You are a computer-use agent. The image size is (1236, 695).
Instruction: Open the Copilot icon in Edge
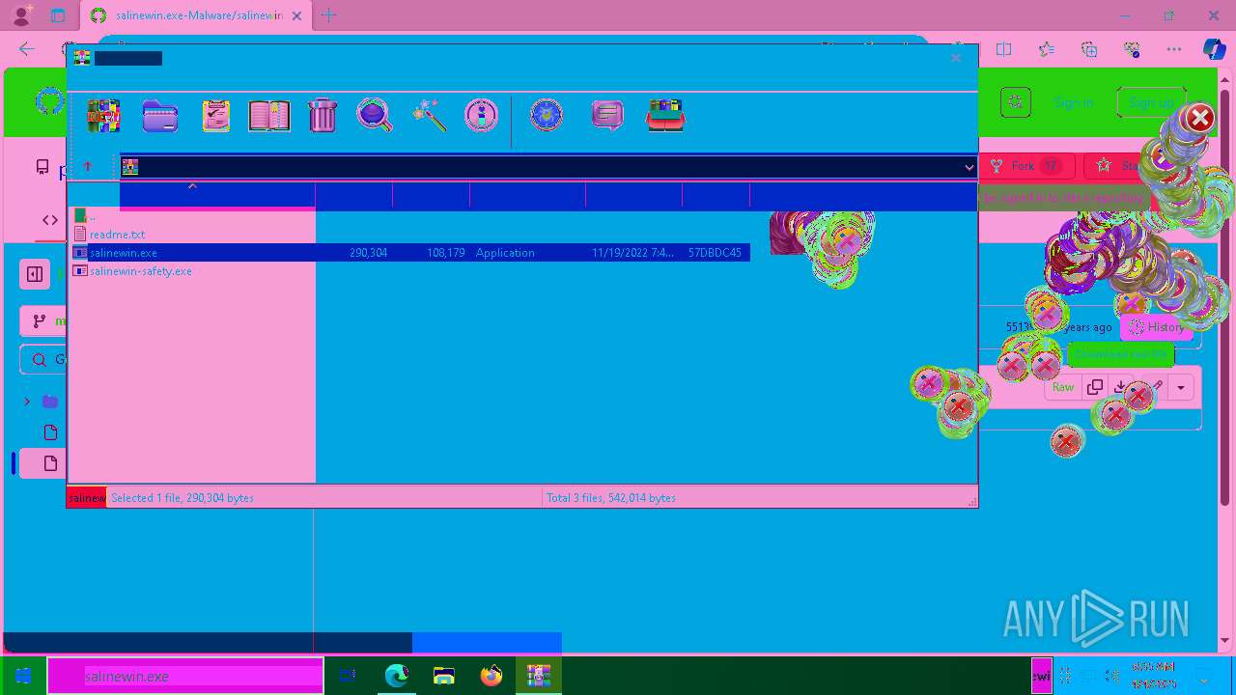(1214, 49)
